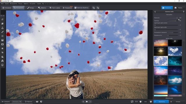Go to next photo arrow
Viewport: 186px width, 104px height.
tap(90, 101)
